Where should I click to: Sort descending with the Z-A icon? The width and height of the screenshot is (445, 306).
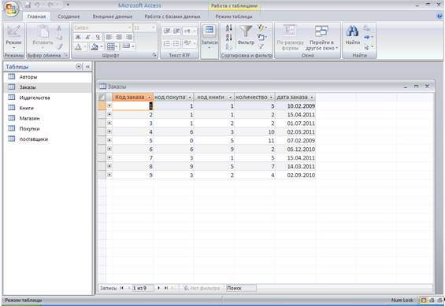[228, 37]
